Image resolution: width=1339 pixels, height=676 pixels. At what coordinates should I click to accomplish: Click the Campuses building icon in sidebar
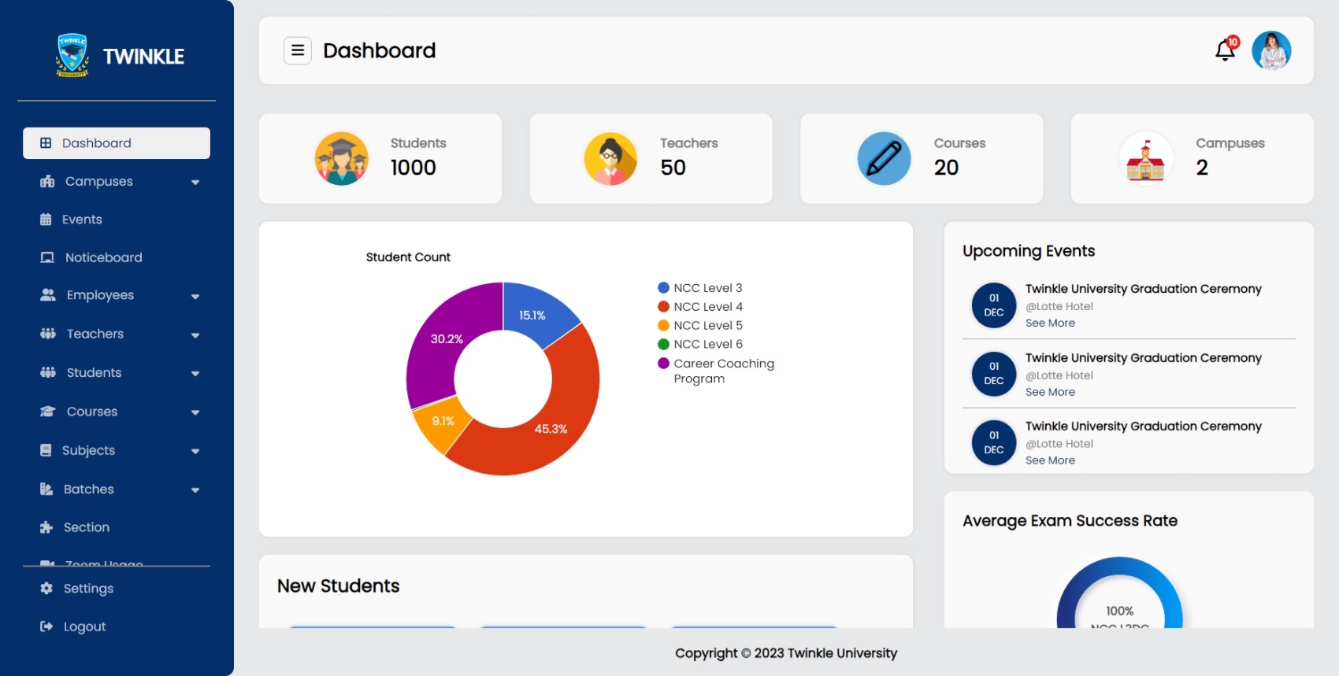click(47, 182)
